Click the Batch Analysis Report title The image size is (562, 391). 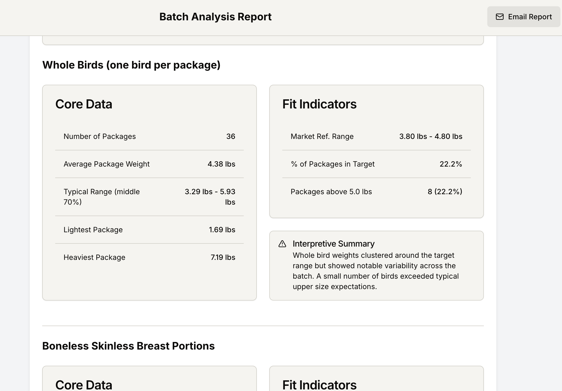215,17
